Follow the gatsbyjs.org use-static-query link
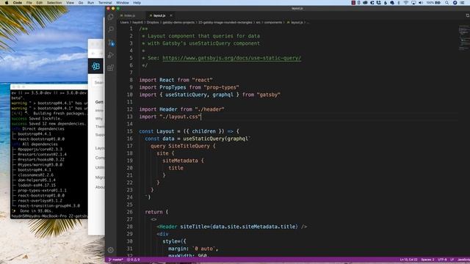The height and width of the screenshot is (264, 470). pos(232,58)
